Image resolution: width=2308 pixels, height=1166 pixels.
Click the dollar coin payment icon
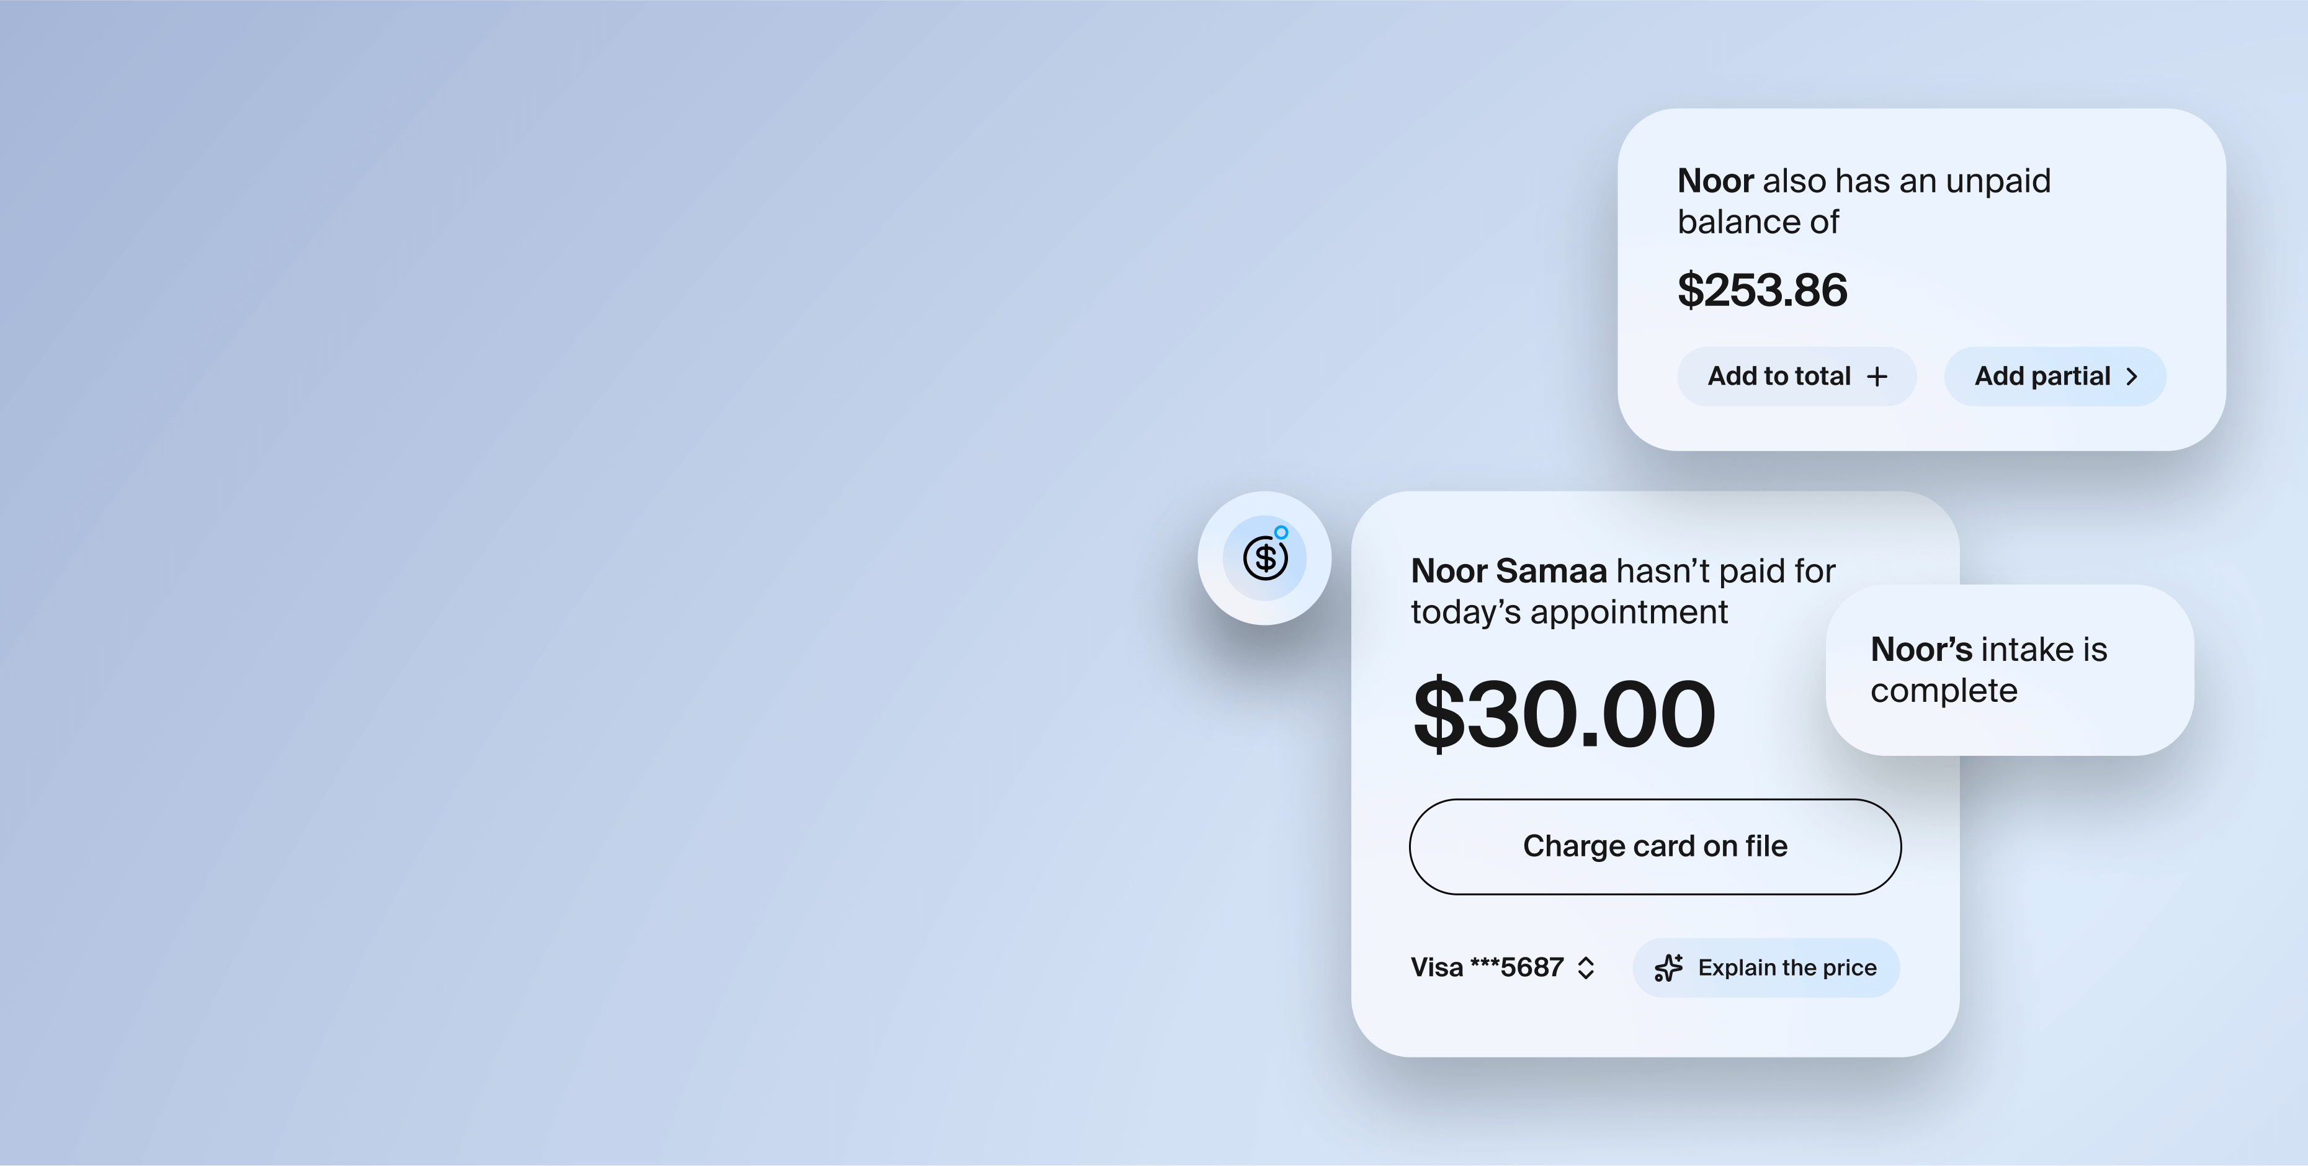[1264, 557]
